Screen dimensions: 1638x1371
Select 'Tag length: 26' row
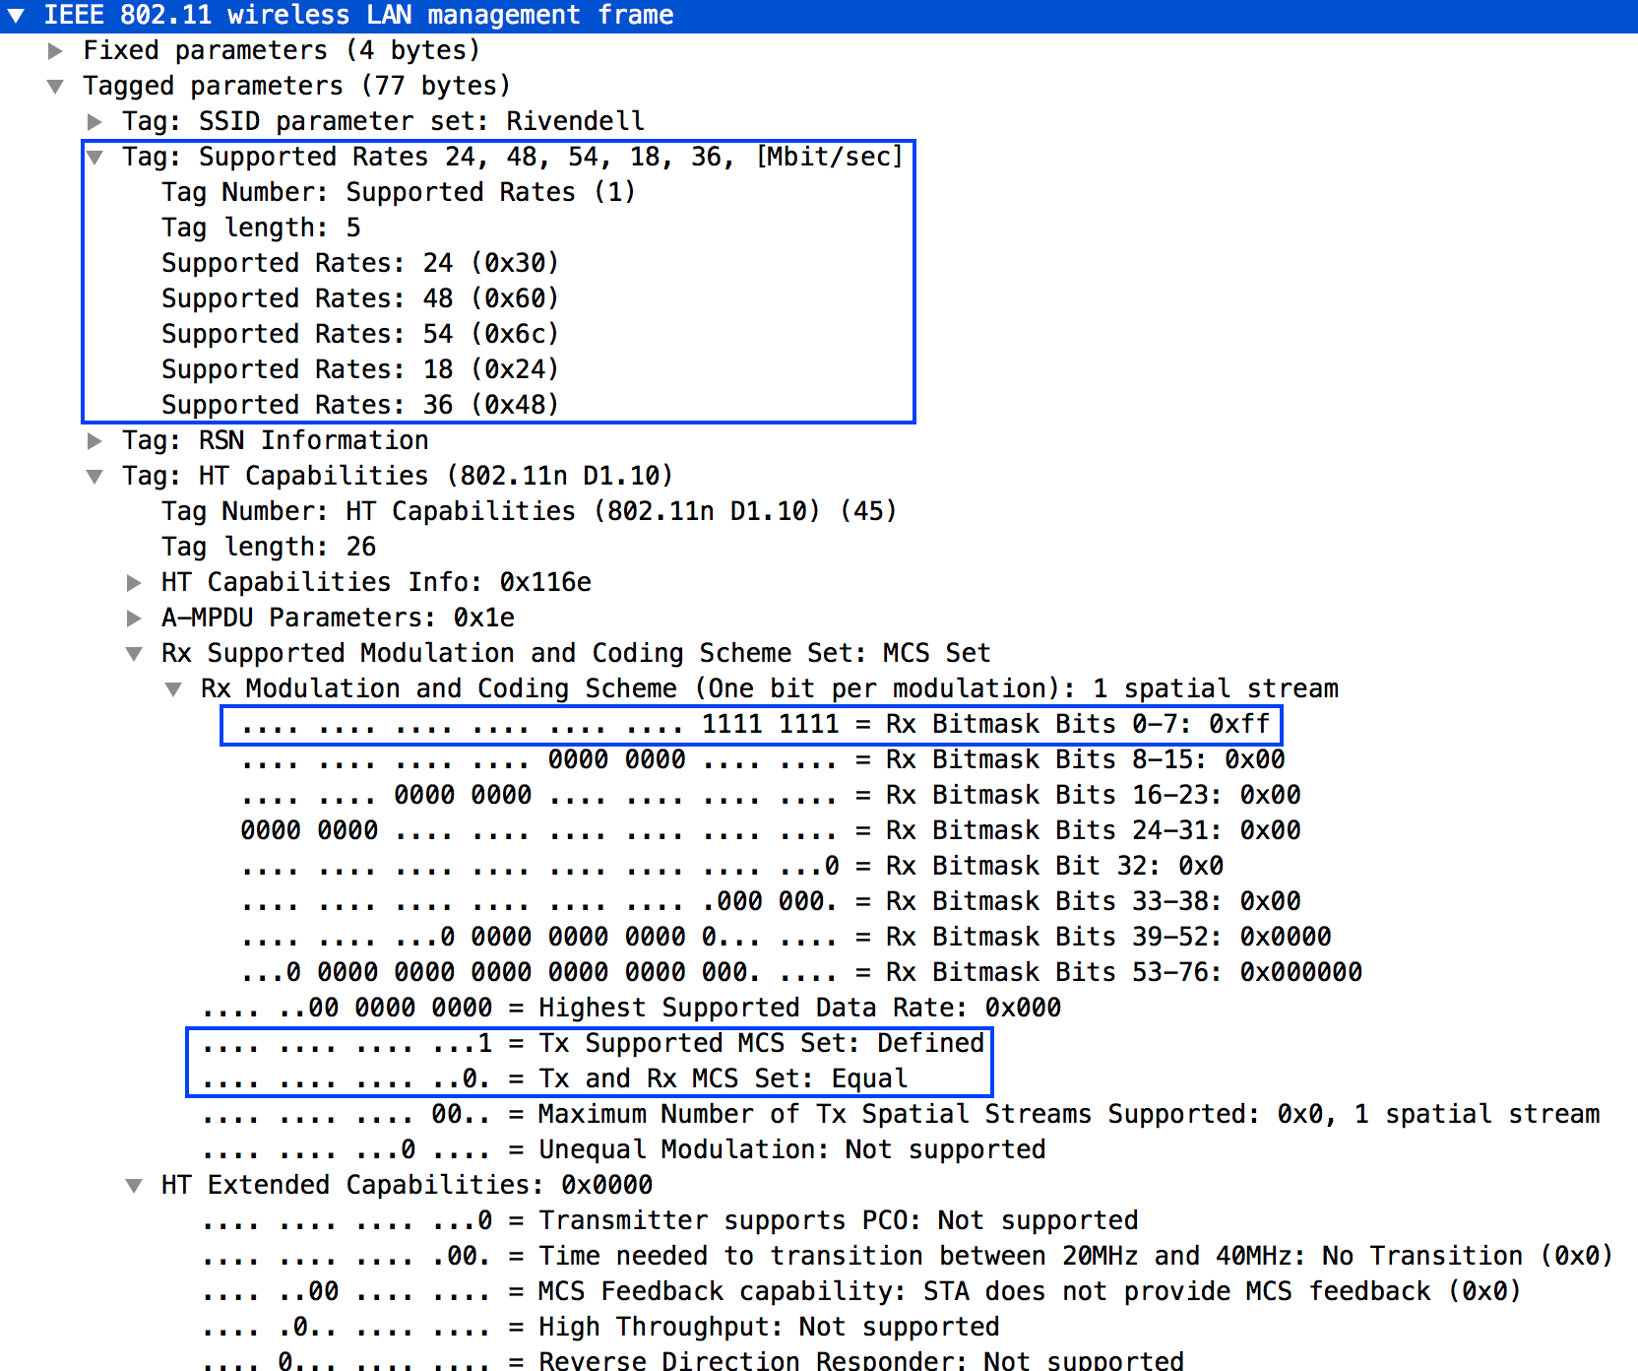click(x=269, y=547)
